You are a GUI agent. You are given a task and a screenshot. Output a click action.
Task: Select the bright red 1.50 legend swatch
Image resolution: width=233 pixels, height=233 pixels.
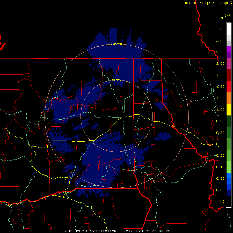(x=229, y=87)
